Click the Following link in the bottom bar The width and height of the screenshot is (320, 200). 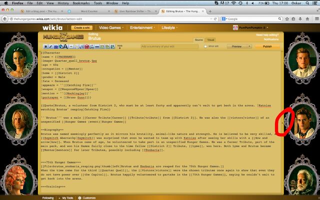(48, 198)
